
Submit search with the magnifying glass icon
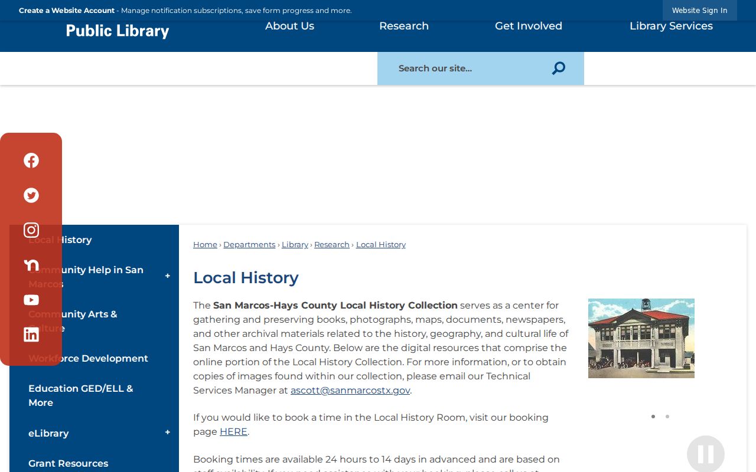pyautogui.click(x=559, y=68)
